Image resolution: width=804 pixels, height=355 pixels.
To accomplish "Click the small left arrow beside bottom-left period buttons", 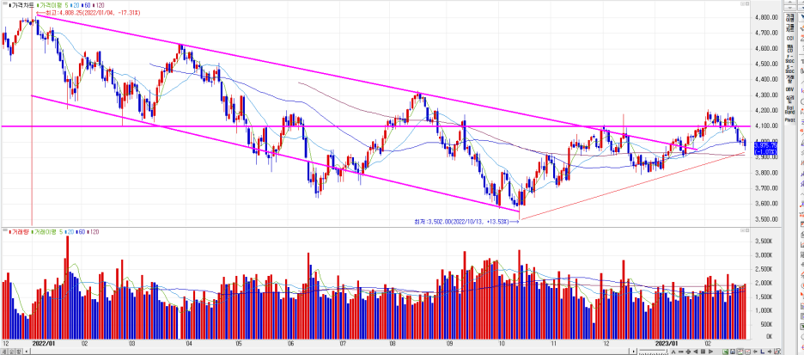I will coord(27,352).
